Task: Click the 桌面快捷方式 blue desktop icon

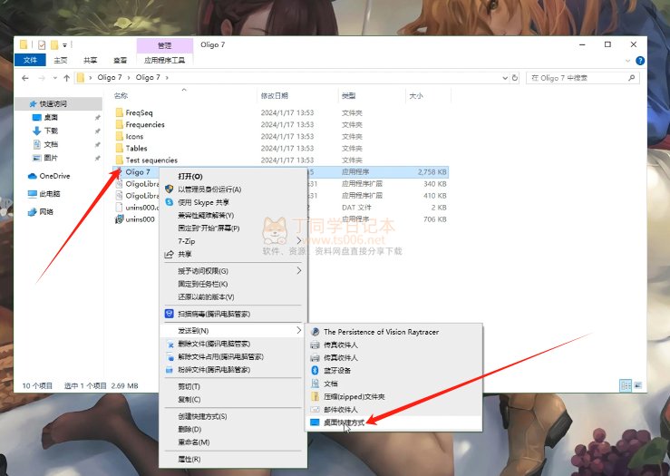Action: pyautogui.click(x=315, y=423)
